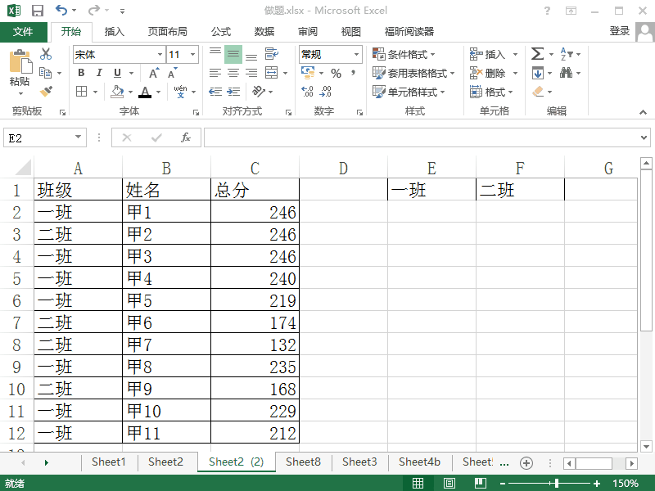This screenshot has height=491, width=655.
Task: Apply comma style format
Action: point(354,73)
